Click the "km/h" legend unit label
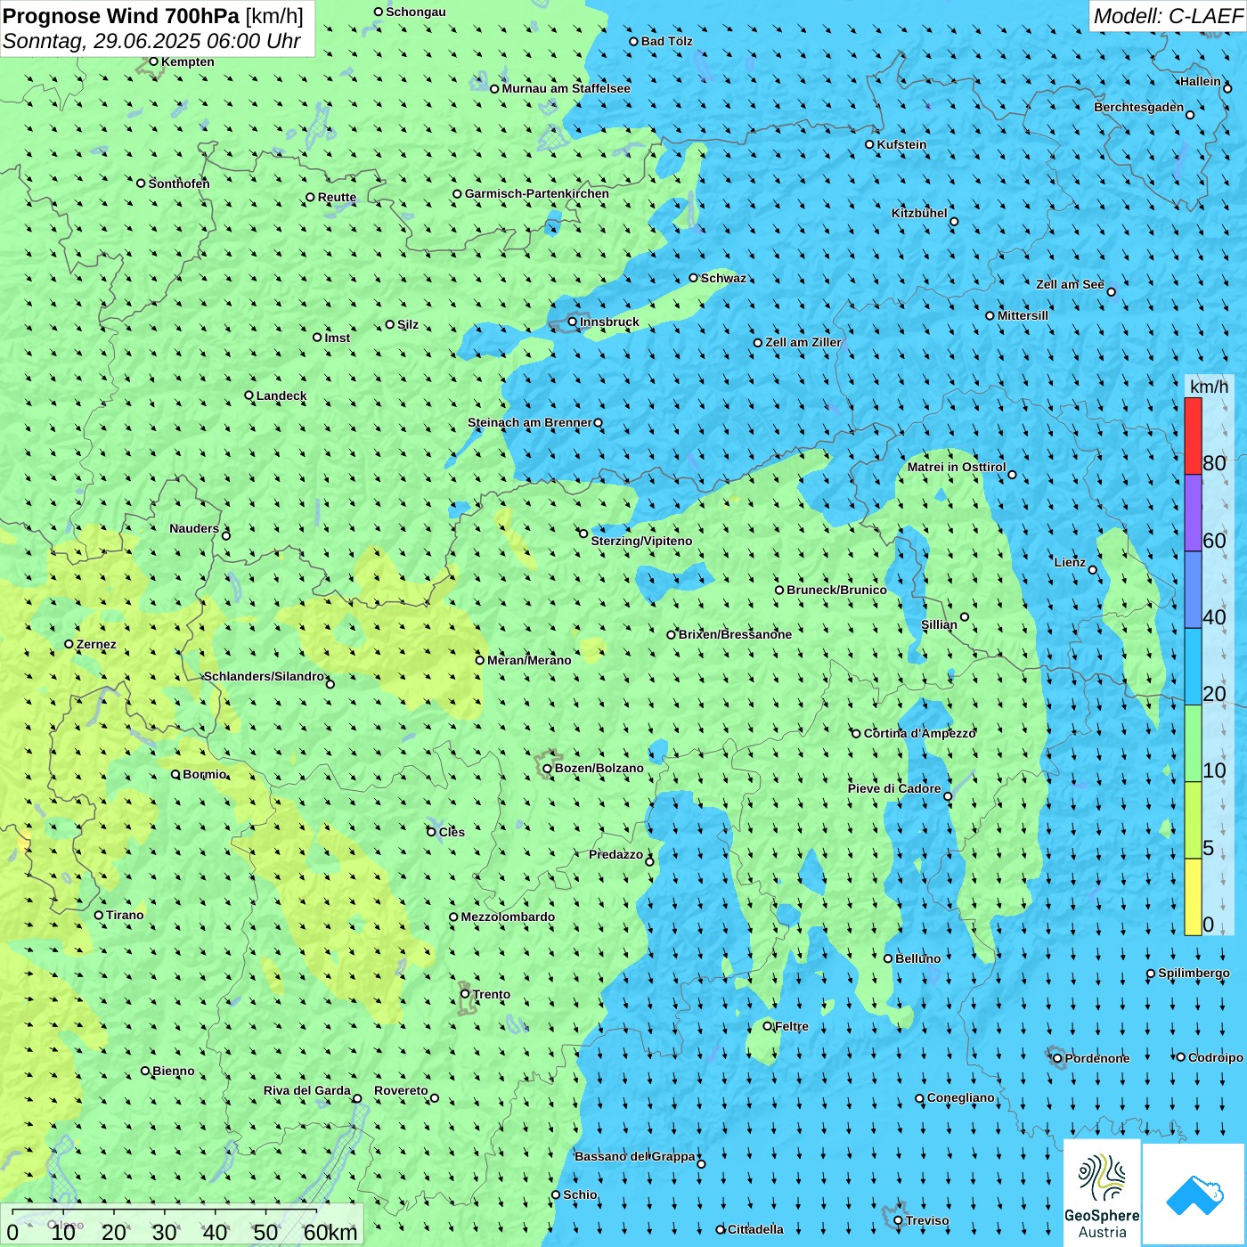This screenshot has width=1247, height=1247. point(1209,387)
